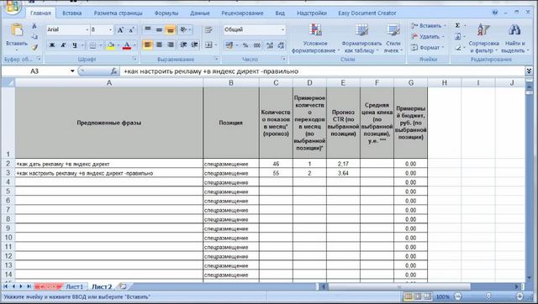Open Условное форматирование (conditional formatting)
538x304 pixels.
point(315,39)
